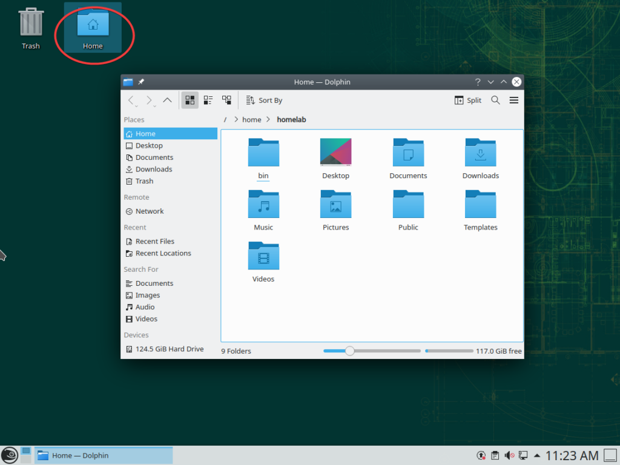Image resolution: width=620 pixels, height=465 pixels.
Task: Open the network connections tray icon
Action: [523, 455]
